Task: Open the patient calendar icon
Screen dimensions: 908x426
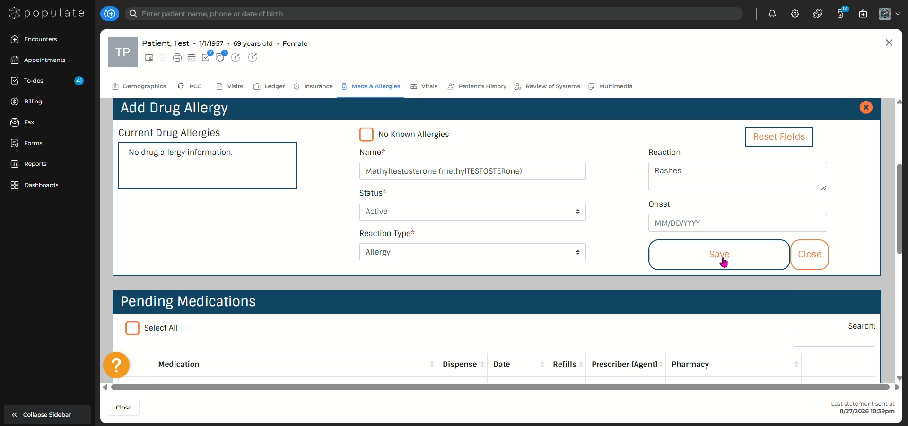Action: tap(192, 58)
